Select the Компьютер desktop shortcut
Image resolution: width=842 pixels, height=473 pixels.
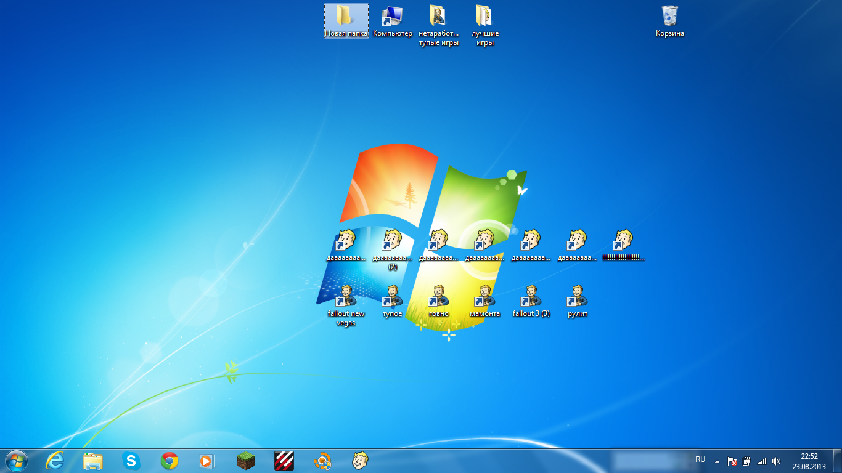click(x=392, y=17)
